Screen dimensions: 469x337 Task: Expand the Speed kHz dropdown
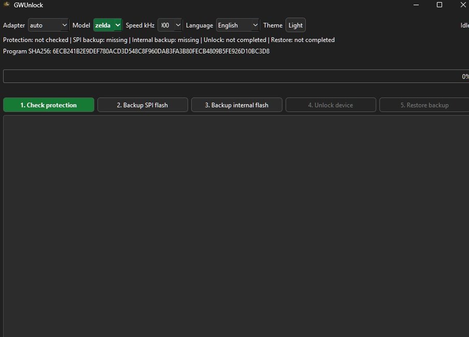(169, 25)
